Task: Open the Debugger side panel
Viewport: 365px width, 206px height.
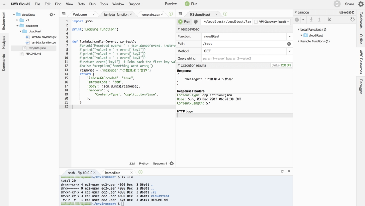Action: coord(361,86)
